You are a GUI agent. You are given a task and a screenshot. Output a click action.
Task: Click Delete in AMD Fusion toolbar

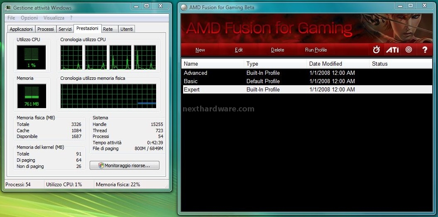(277, 50)
